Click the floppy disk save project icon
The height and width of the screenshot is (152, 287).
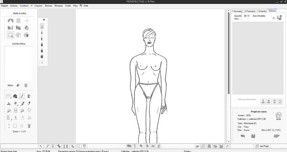pyautogui.click(x=253, y=136)
